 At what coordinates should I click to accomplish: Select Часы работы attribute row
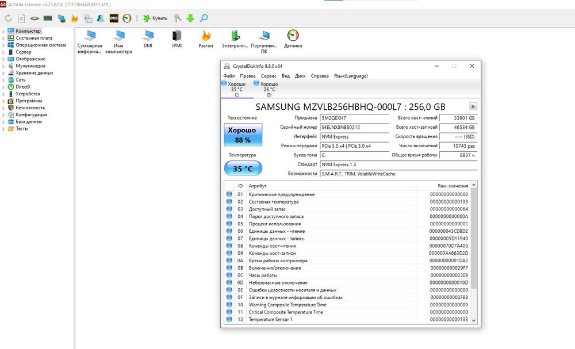tap(347, 275)
